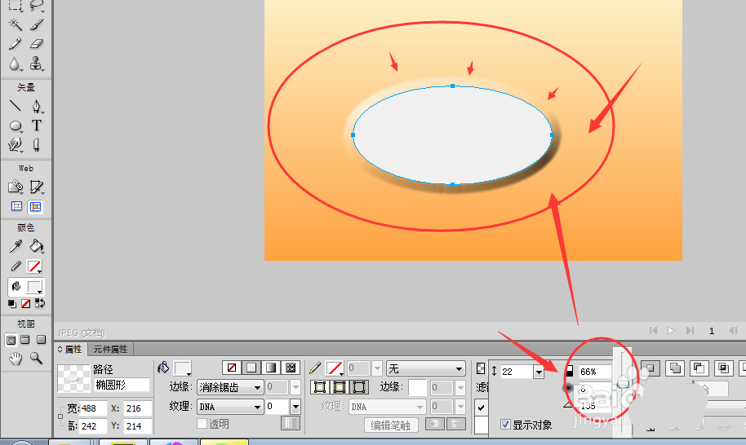The width and height of the screenshot is (746, 445).
Task: Open the fill texture amount dropdown arrow
Action: [295, 407]
